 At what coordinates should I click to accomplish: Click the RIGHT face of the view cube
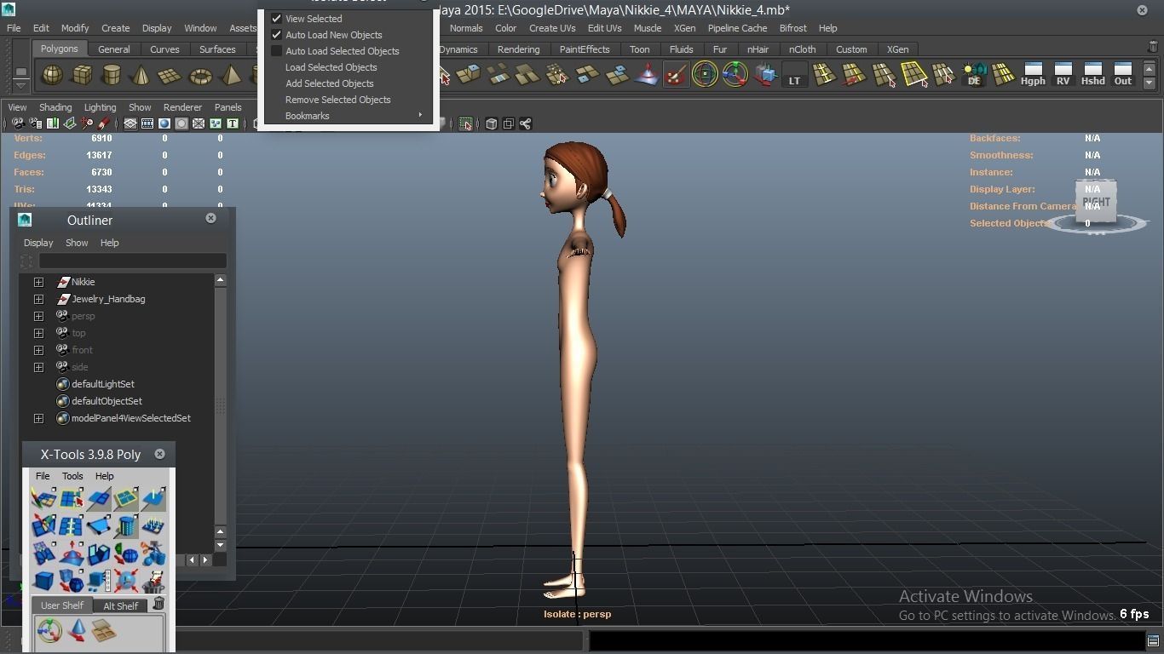click(1096, 202)
